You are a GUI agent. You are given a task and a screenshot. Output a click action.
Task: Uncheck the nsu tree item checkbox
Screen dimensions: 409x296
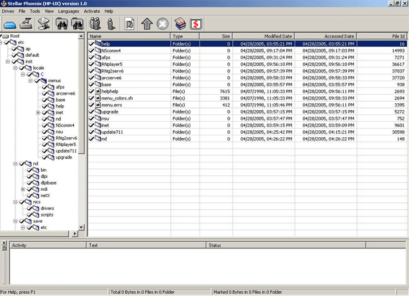45,131
